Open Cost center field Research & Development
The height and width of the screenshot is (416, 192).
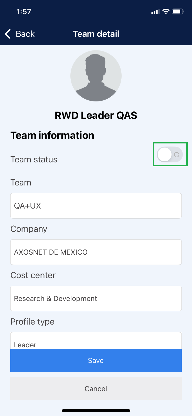pyautogui.click(x=96, y=298)
